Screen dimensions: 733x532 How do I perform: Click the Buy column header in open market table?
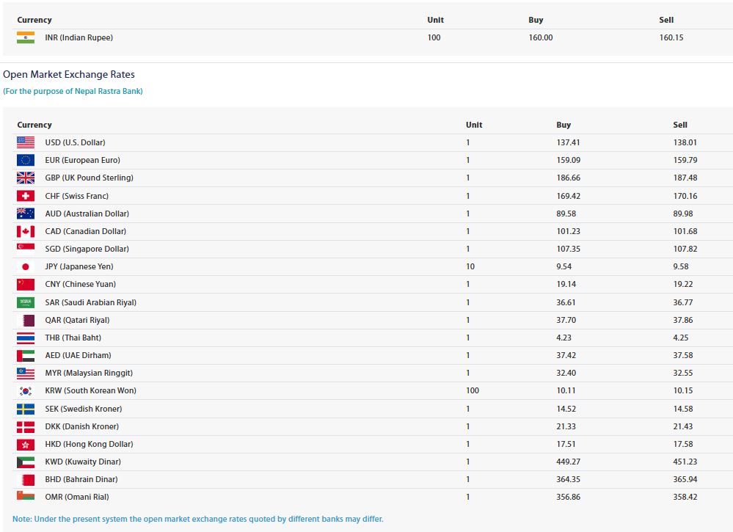point(564,125)
